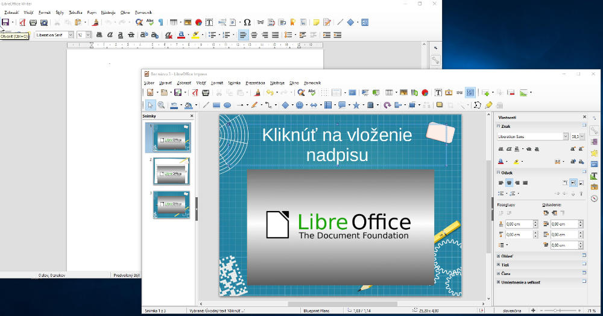Toggle bold in Writer formatting bar
The image size is (603, 316).
click(x=99, y=35)
